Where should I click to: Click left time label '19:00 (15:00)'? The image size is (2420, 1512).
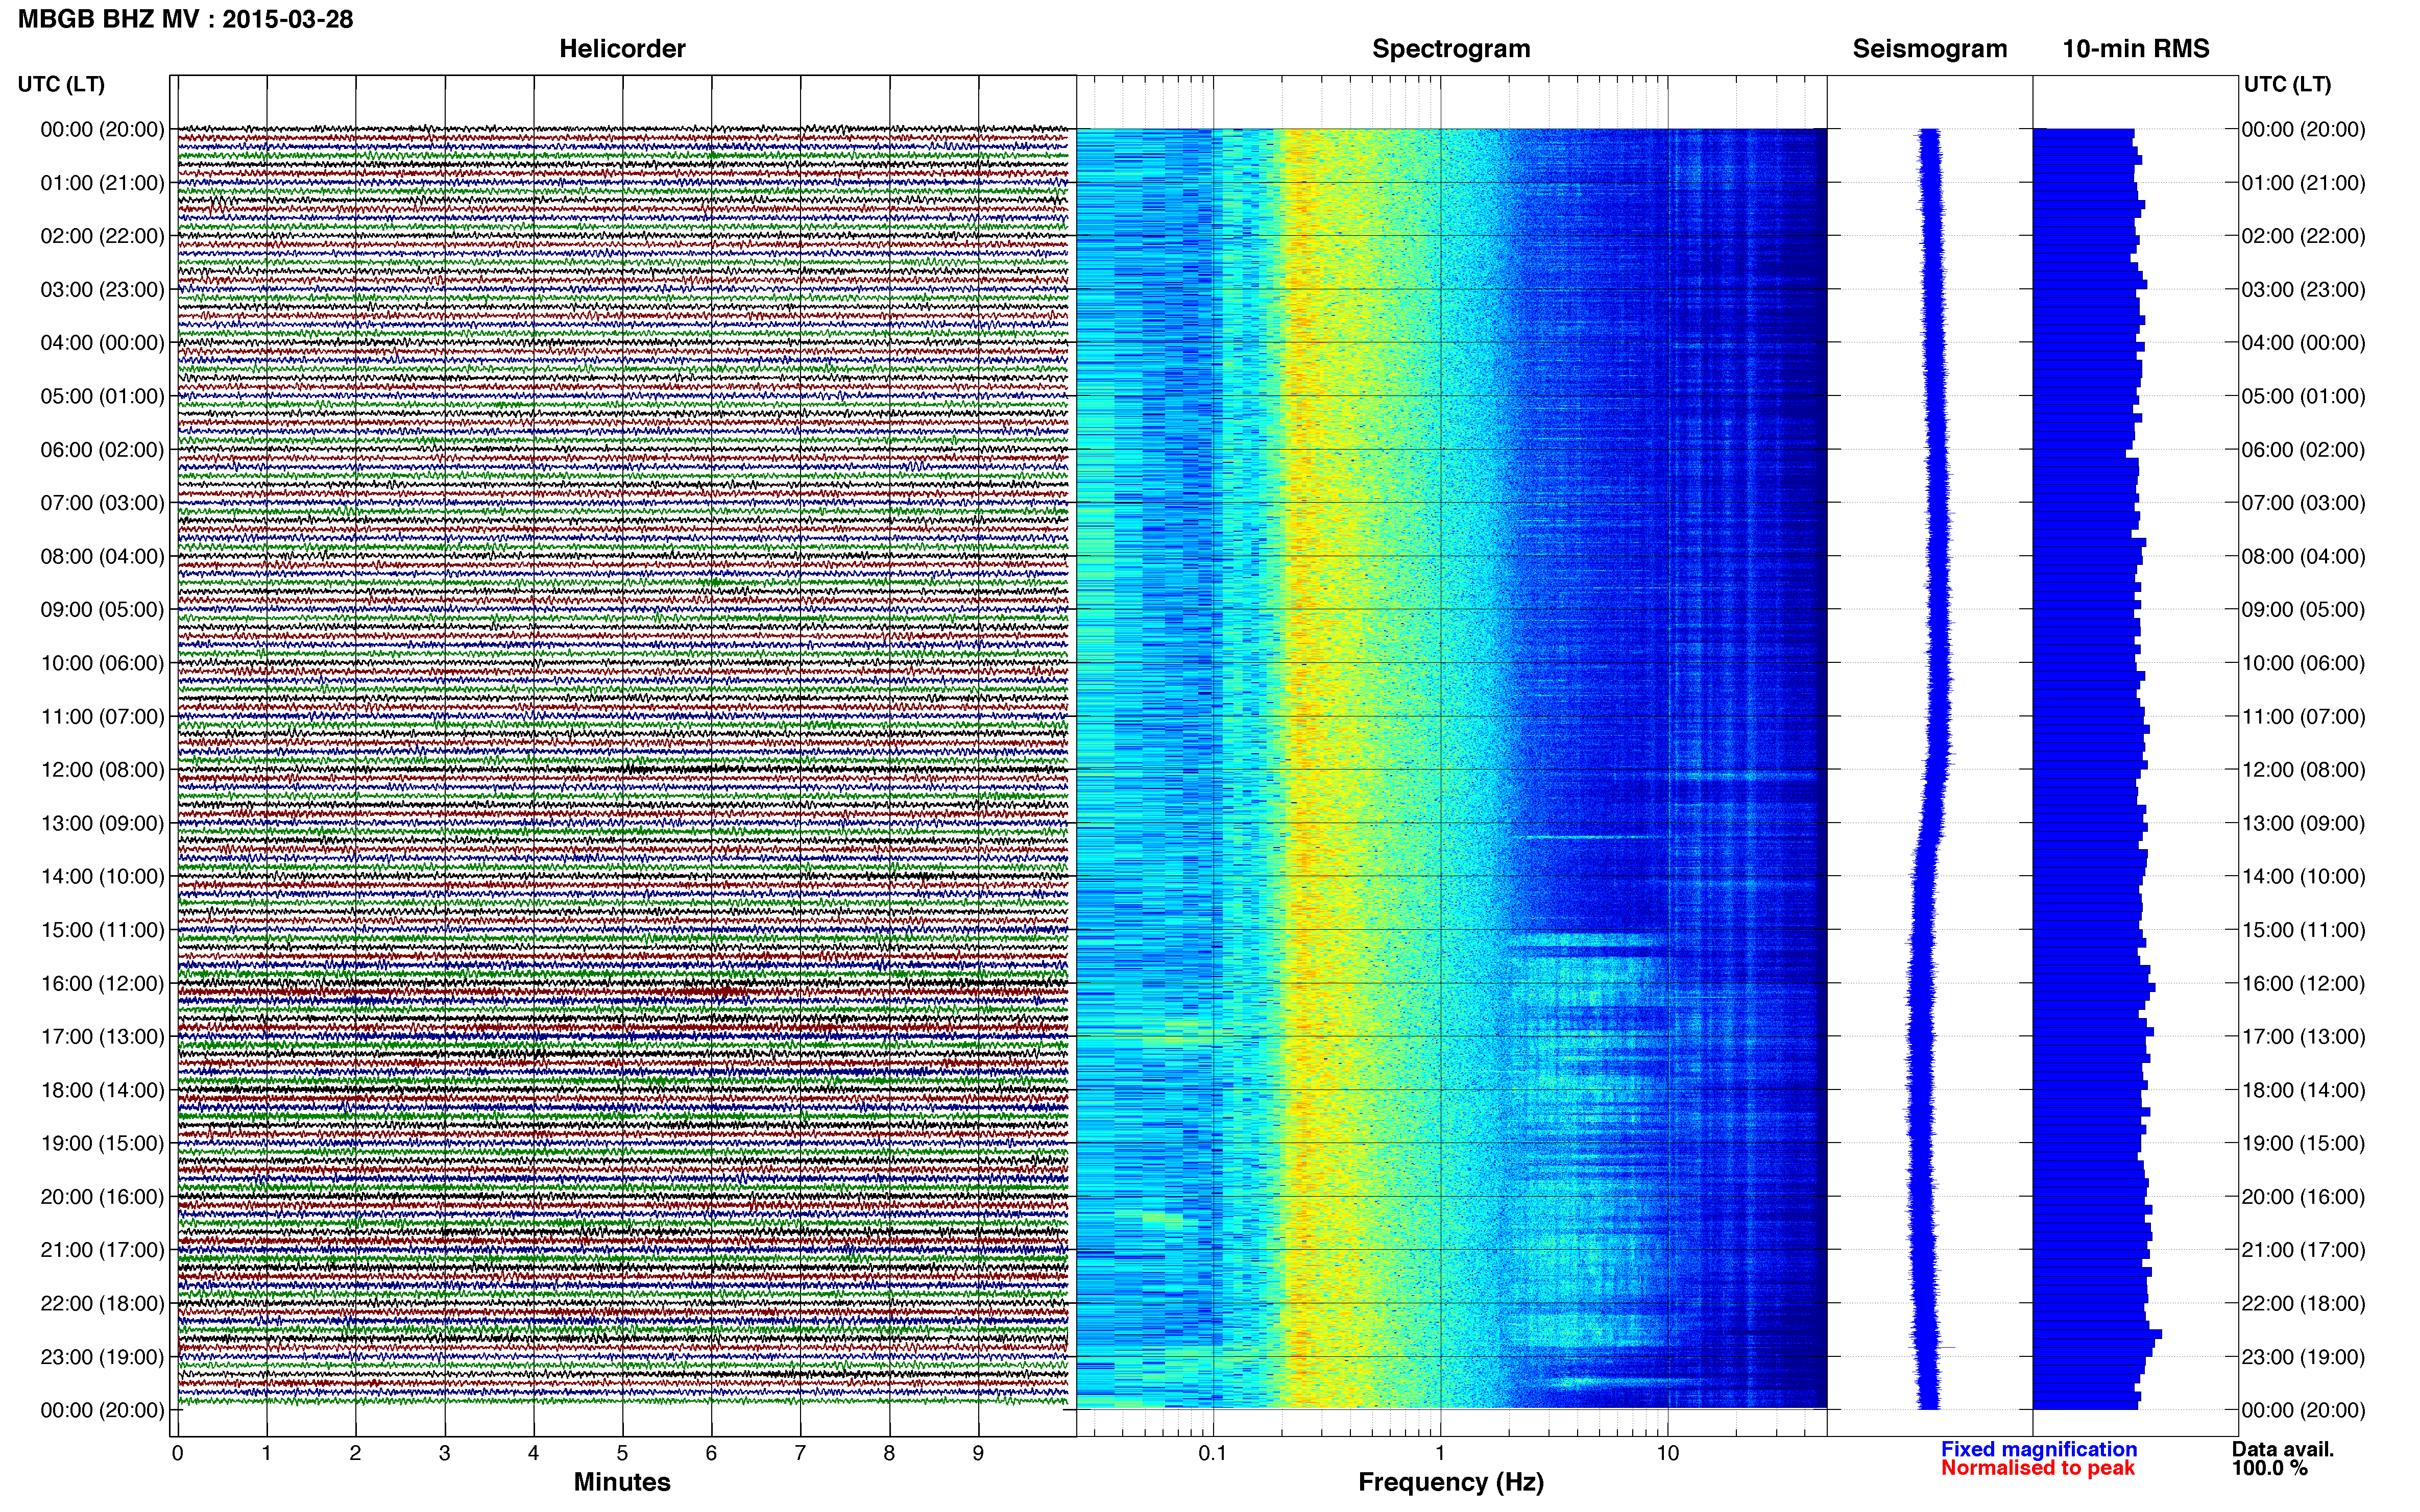click(x=102, y=1144)
